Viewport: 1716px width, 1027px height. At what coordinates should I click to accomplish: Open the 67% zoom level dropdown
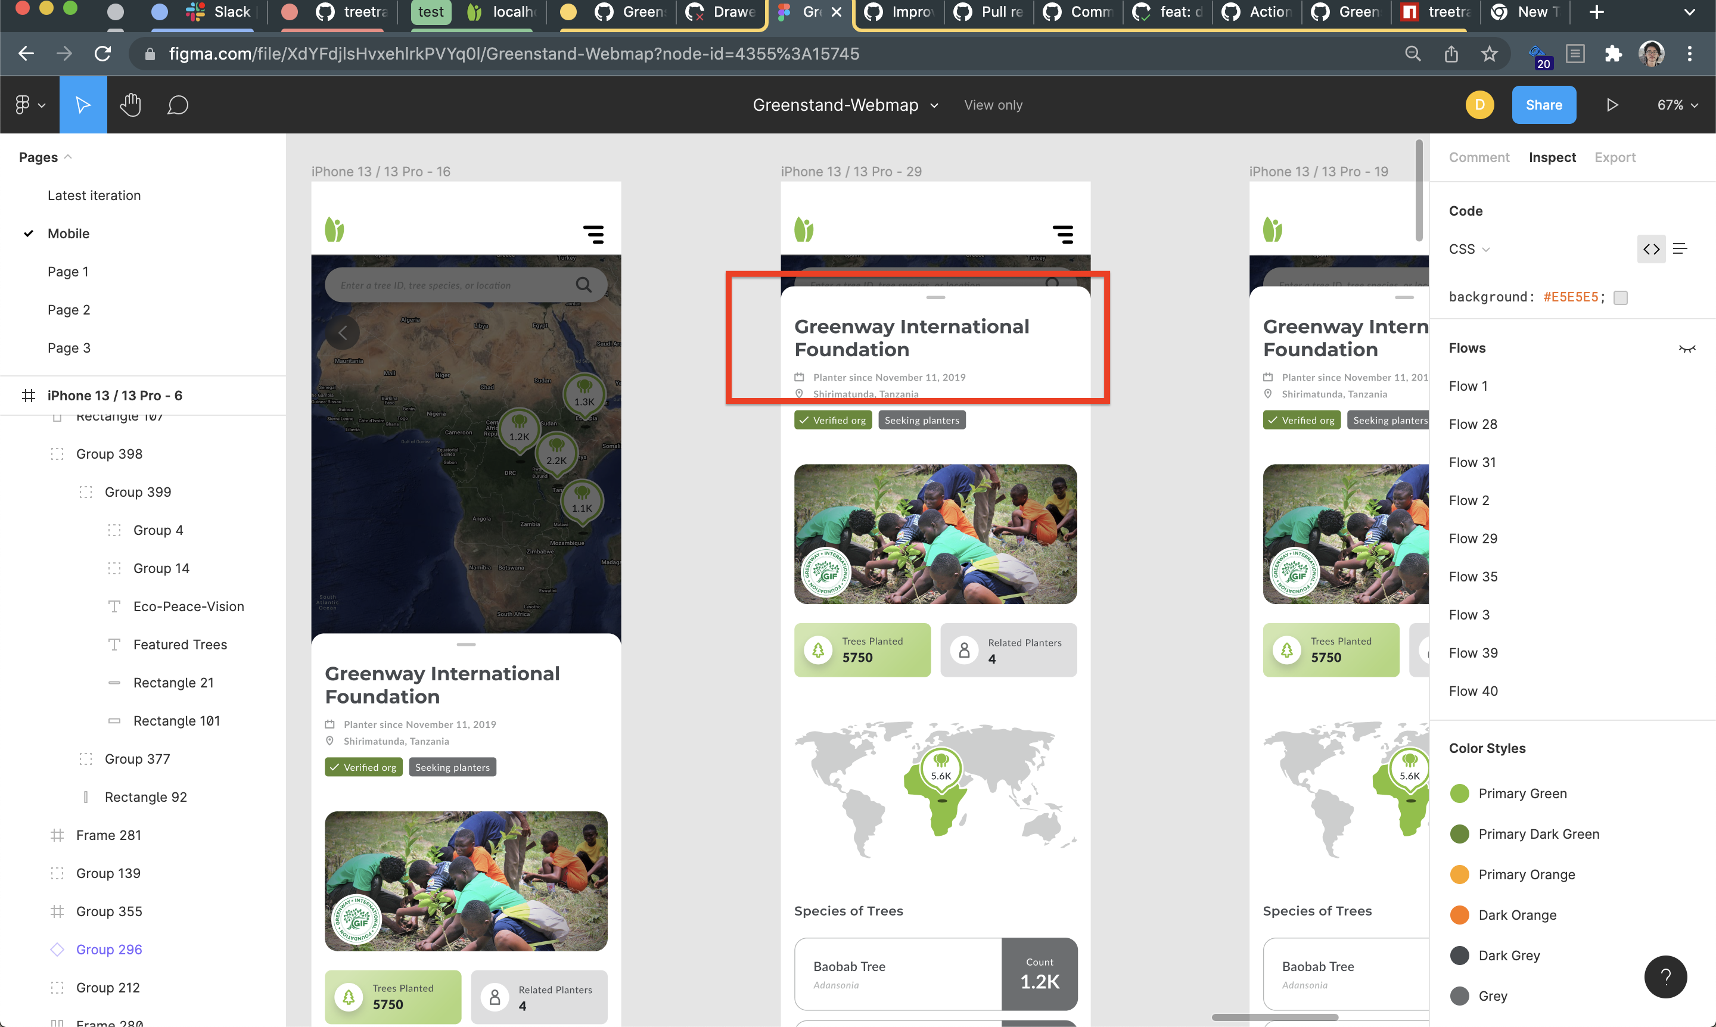click(x=1675, y=104)
